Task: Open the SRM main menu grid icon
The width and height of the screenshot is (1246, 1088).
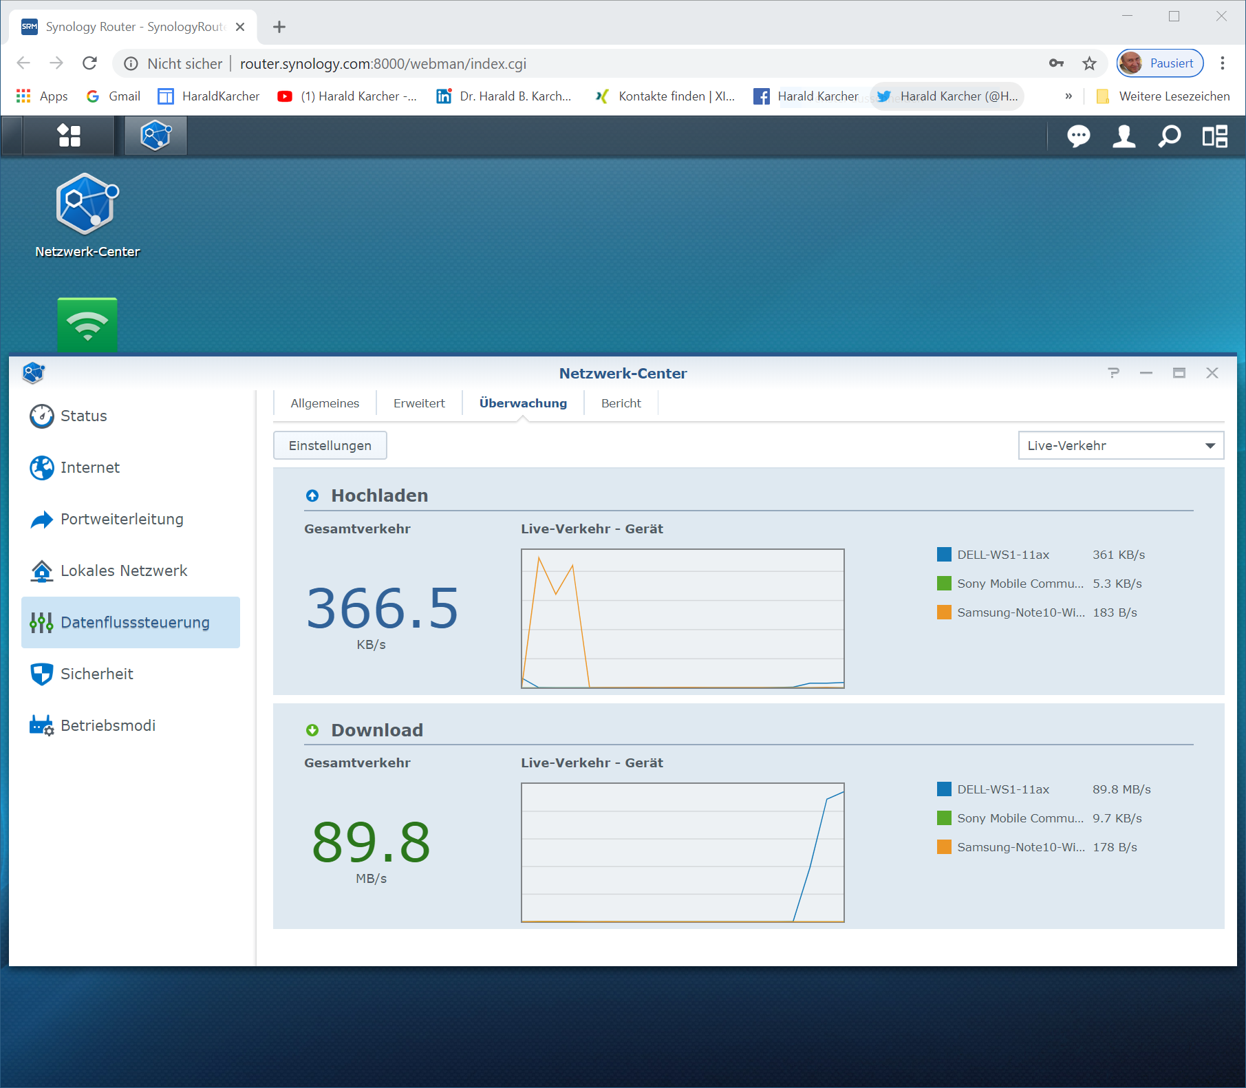Action: [69, 136]
